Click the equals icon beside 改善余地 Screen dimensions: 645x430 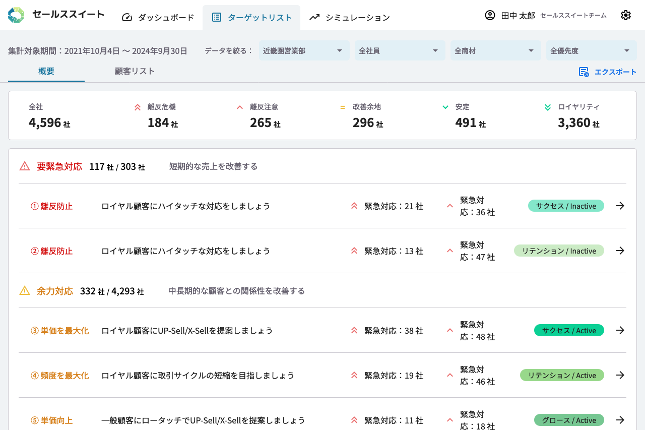343,107
